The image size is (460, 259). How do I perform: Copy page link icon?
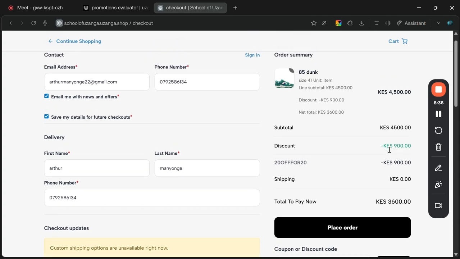pyautogui.click(x=324, y=23)
